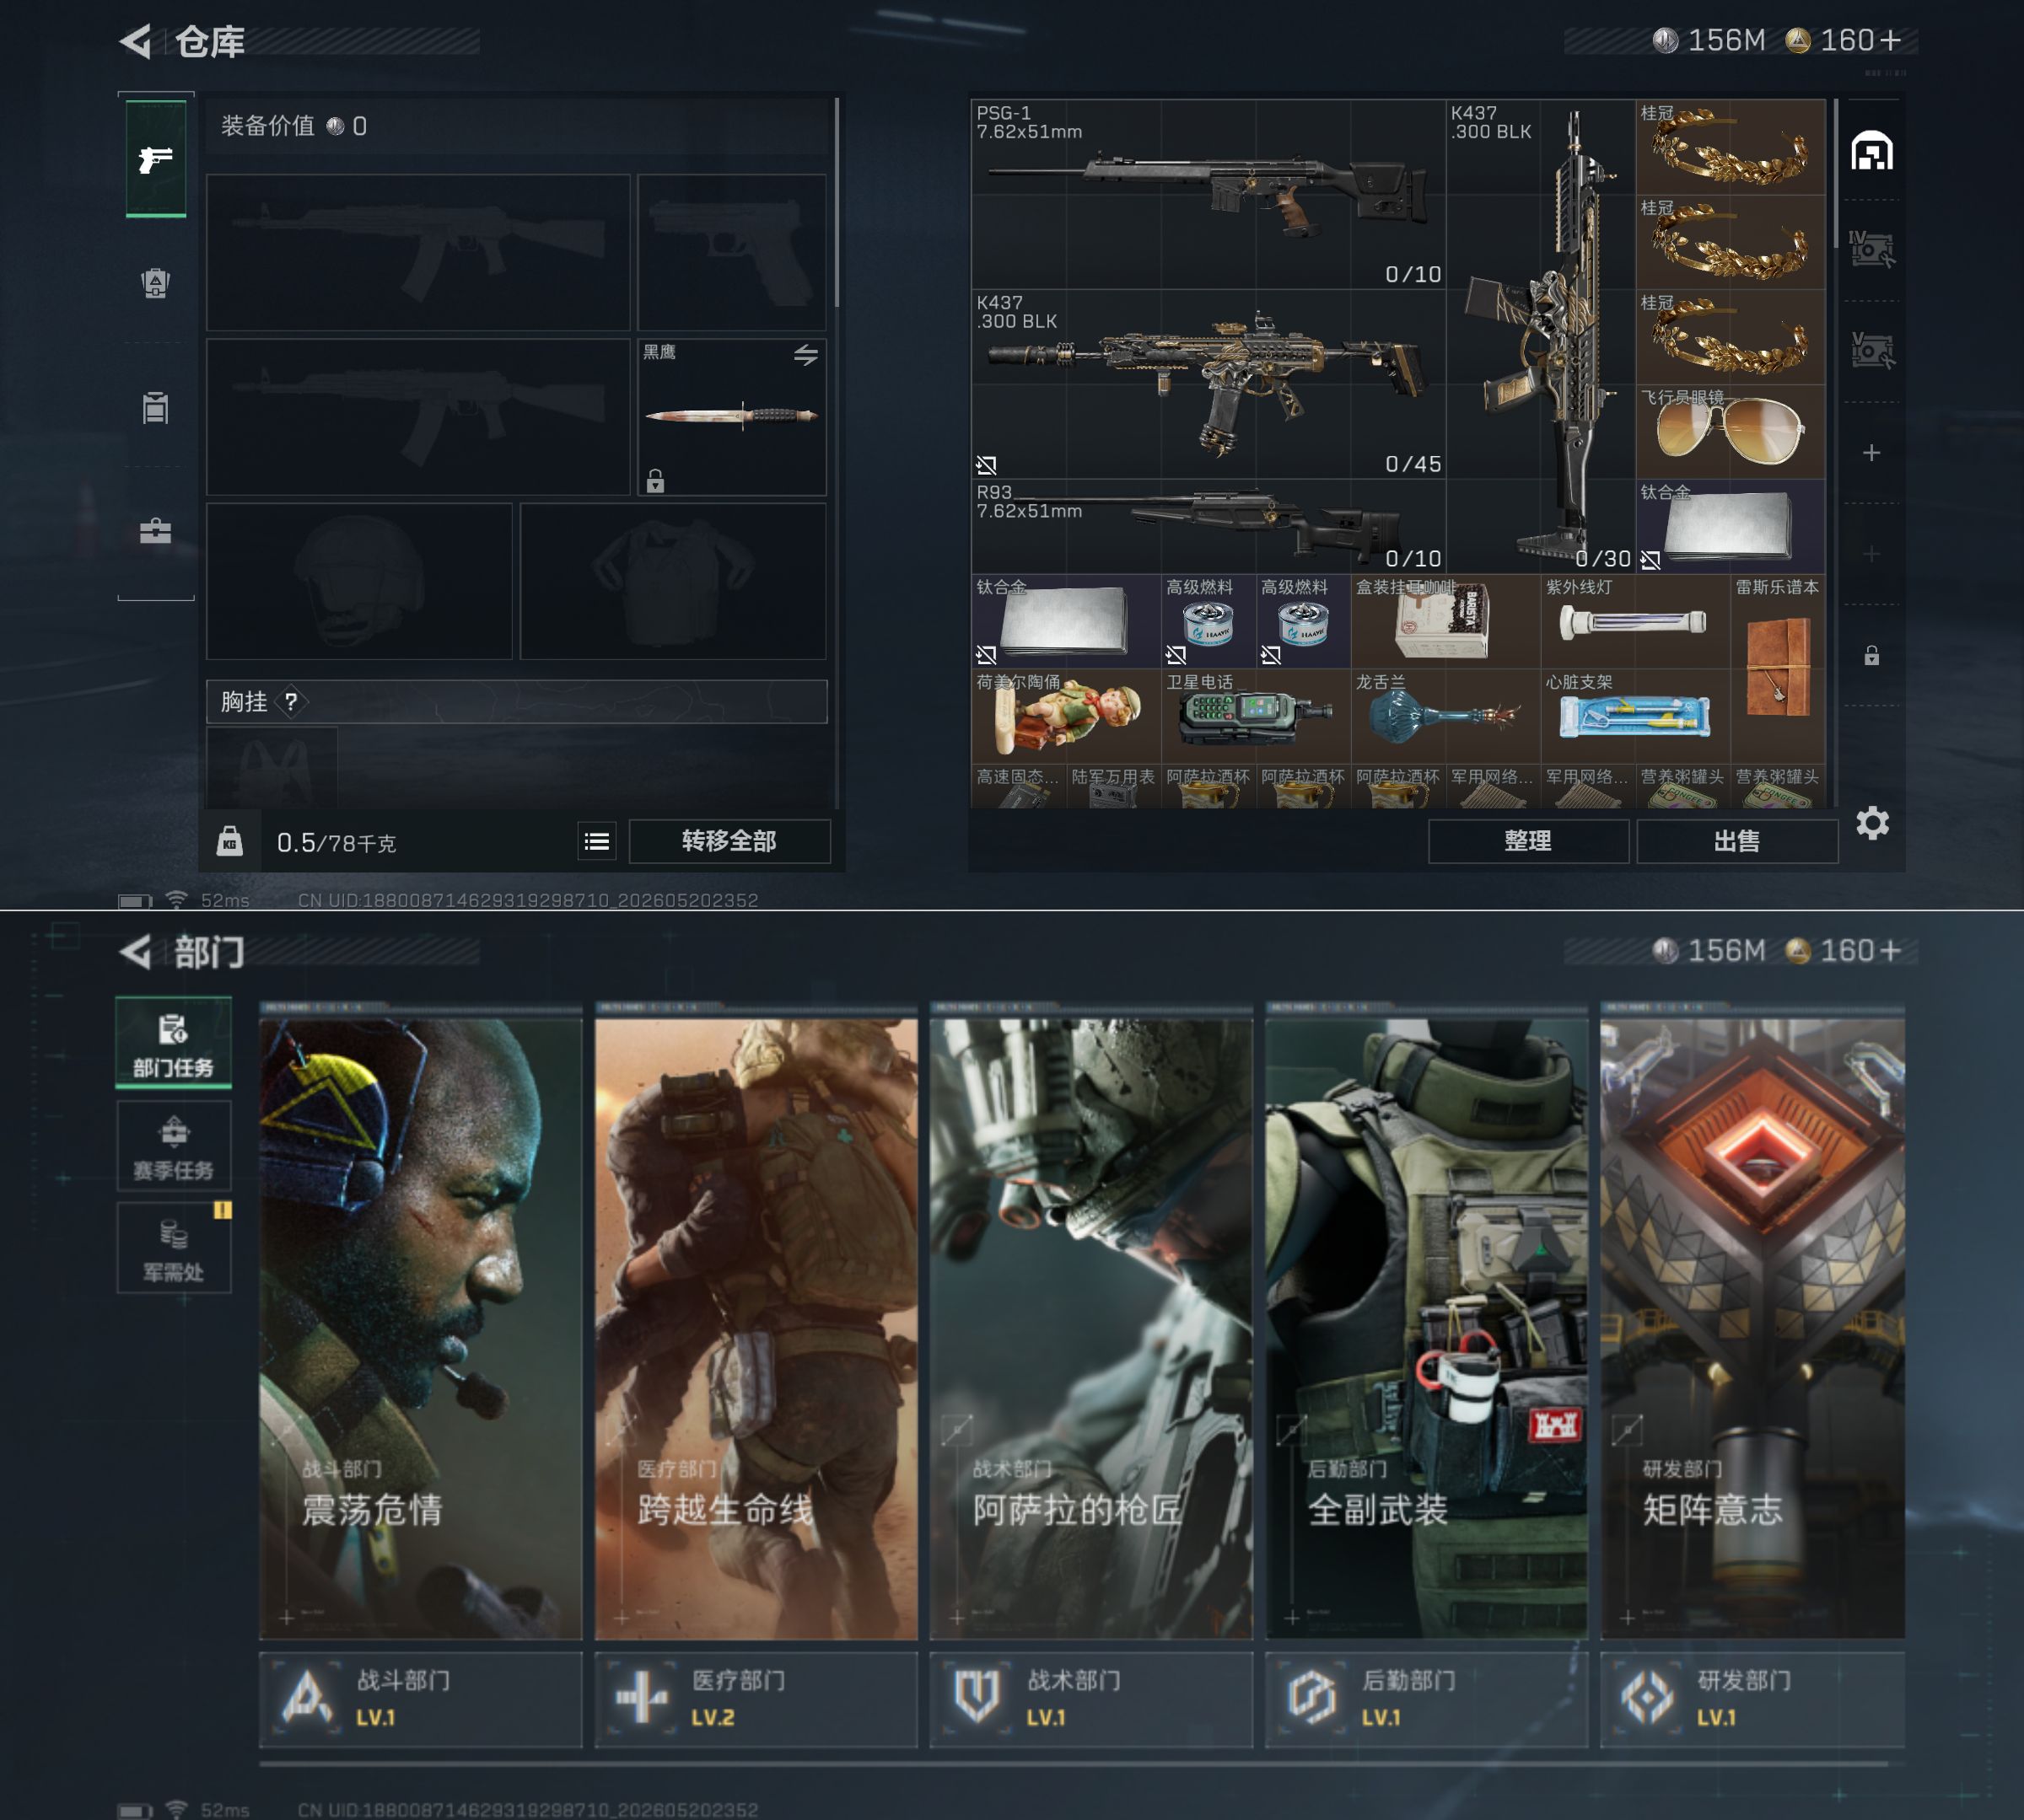Click the 0.5/78千克 weight readout

pos(336,843)
